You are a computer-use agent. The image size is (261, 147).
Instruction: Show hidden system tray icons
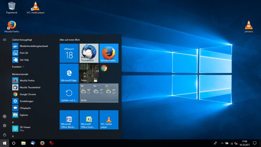(x=222, y=143)
